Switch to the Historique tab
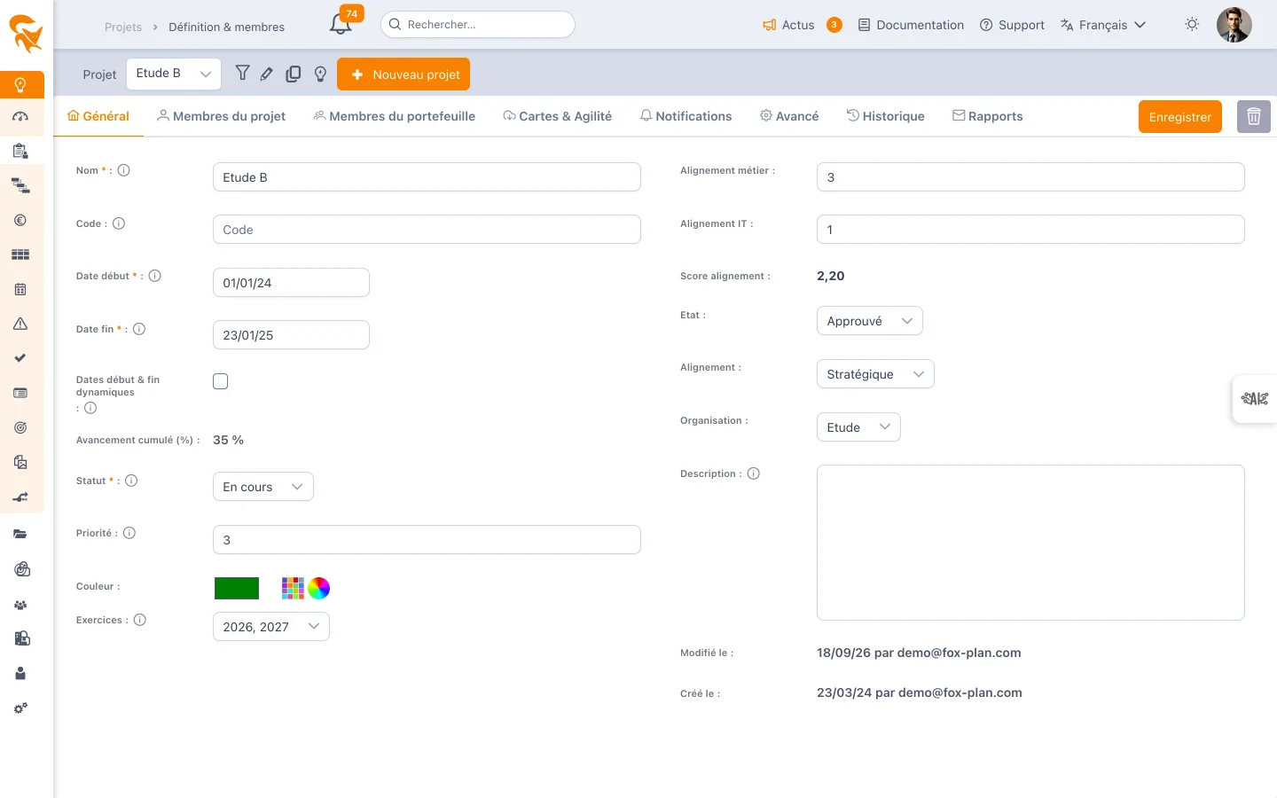 pyautogui.click(x=885, y=116)
